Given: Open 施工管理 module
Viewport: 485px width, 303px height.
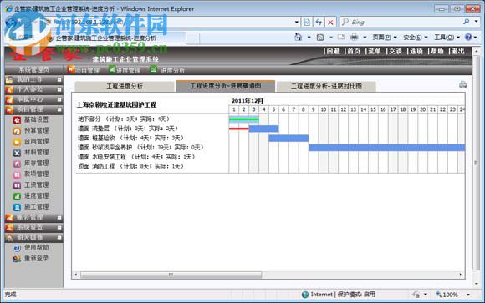Looking at the screenshot, I should (x=31, y=207).
